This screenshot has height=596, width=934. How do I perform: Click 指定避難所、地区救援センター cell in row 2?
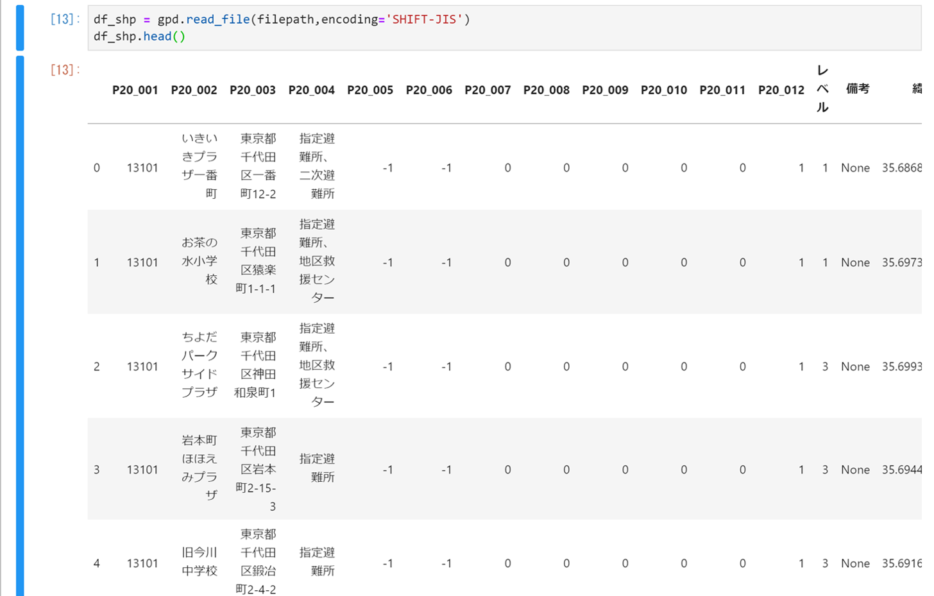(x=317, y=364)
